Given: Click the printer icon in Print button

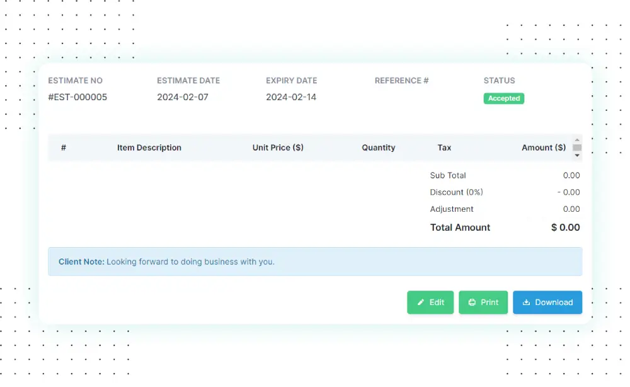Looking at the screenshot, I should click(472, 303).
